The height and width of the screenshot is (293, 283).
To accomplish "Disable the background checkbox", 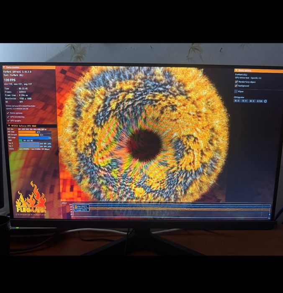I will 237,86.
